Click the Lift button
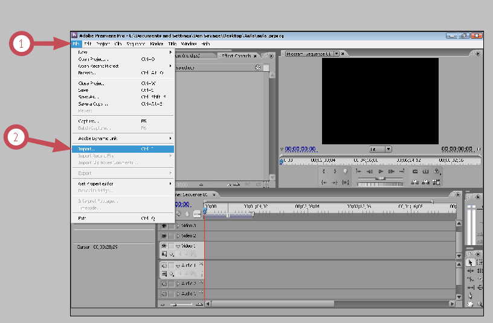Viewport: 493px width, 323px height. [x=415, y=182]
